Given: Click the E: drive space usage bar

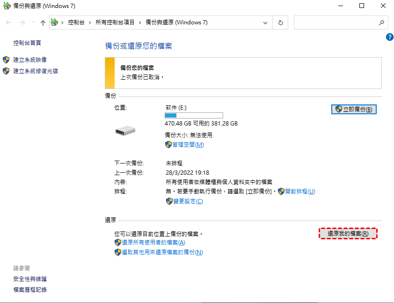Looking at the screenshot, I should (194, 115).
